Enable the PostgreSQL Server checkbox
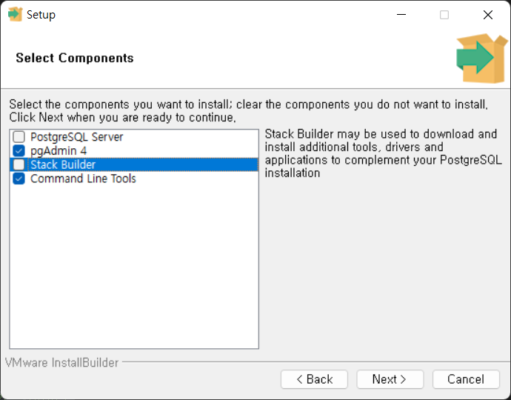The image size is (511, 400). pyautogui.click(x=19, y=137)
